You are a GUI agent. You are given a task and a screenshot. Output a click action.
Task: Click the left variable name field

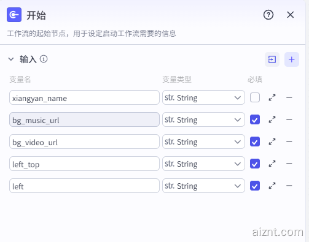click(84, 186)
